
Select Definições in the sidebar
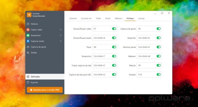[45, 77]
